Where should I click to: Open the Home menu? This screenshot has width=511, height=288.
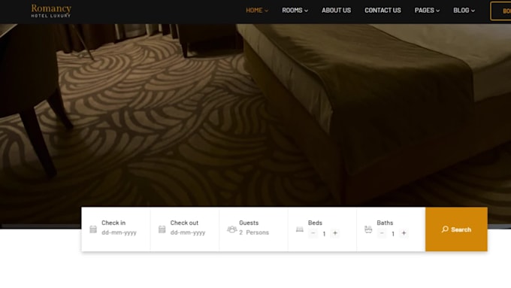tap(257, 10)
